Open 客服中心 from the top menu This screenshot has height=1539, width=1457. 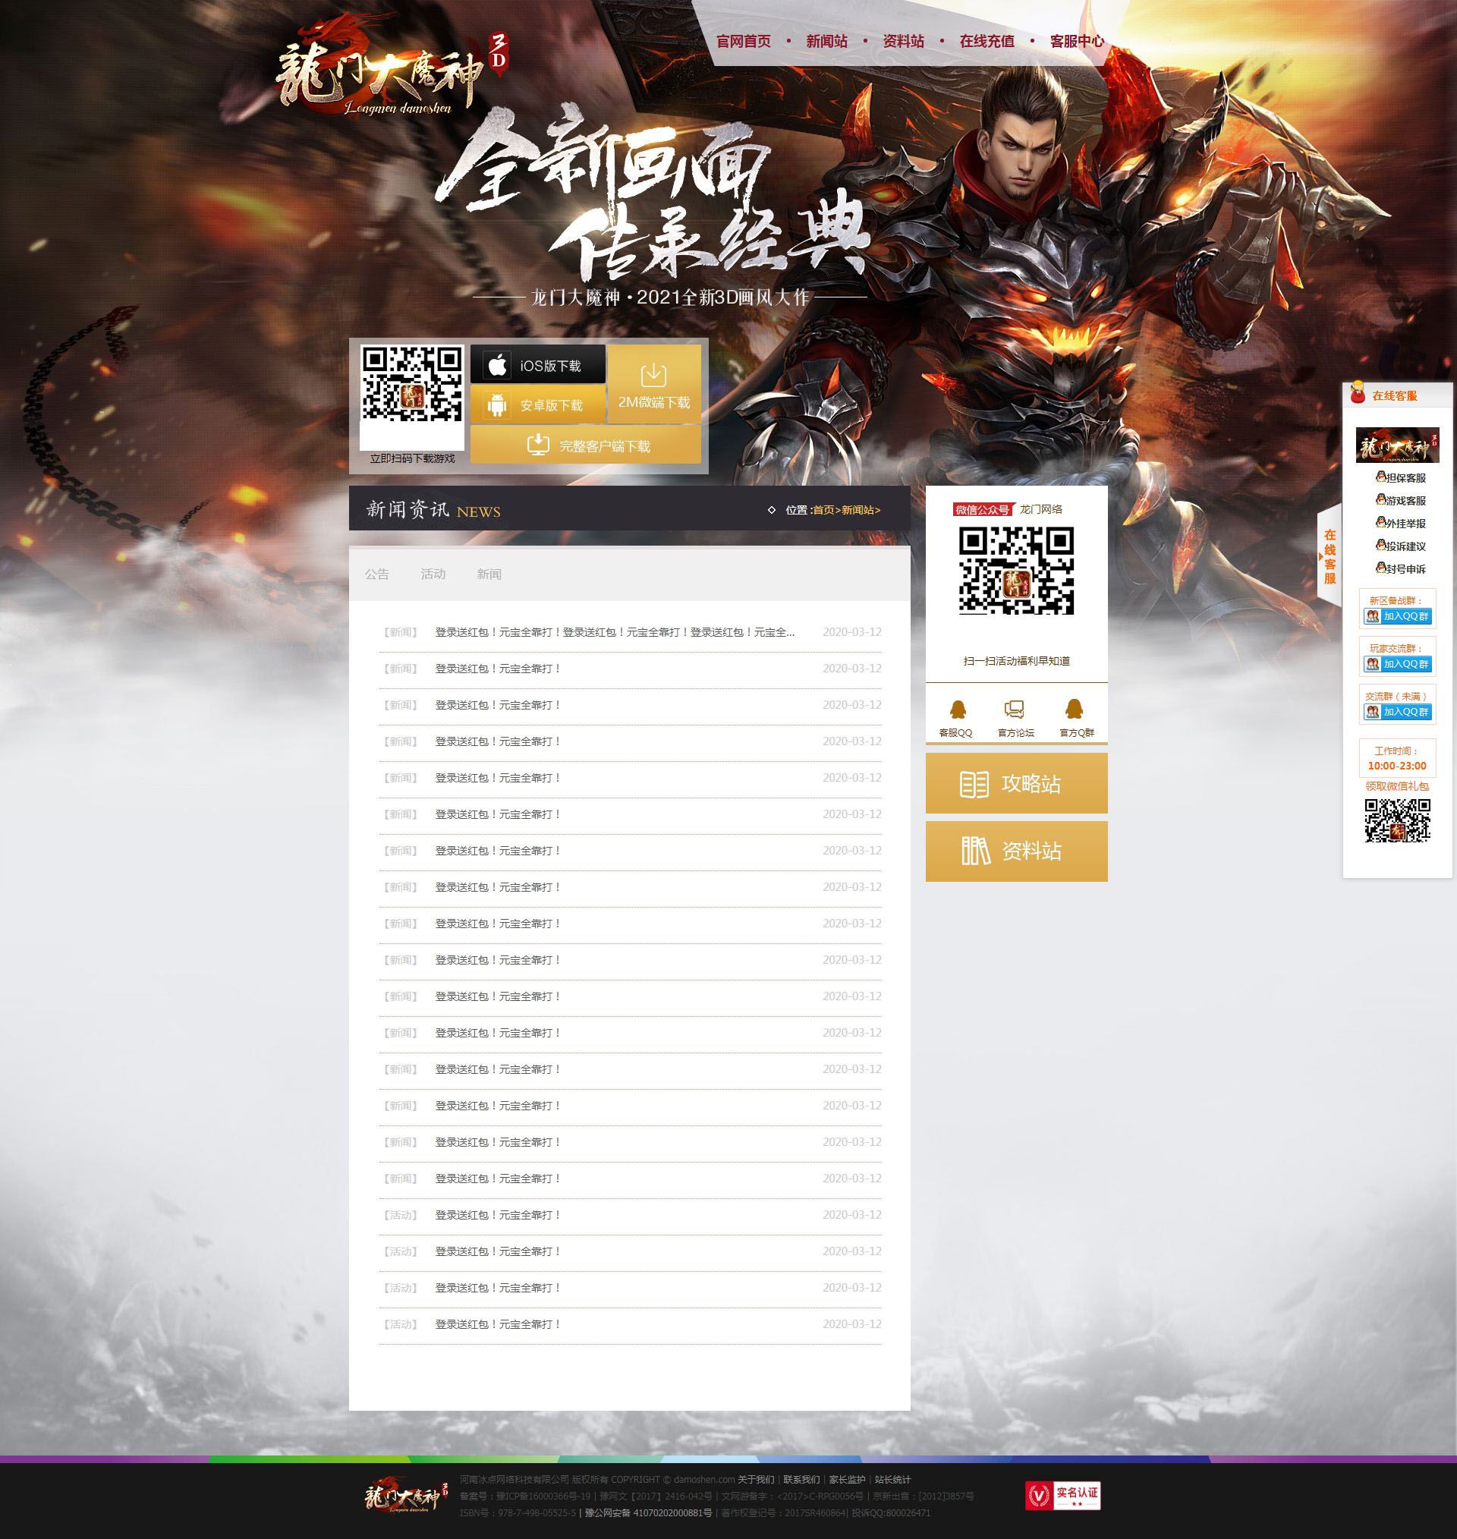[1077, 41]
